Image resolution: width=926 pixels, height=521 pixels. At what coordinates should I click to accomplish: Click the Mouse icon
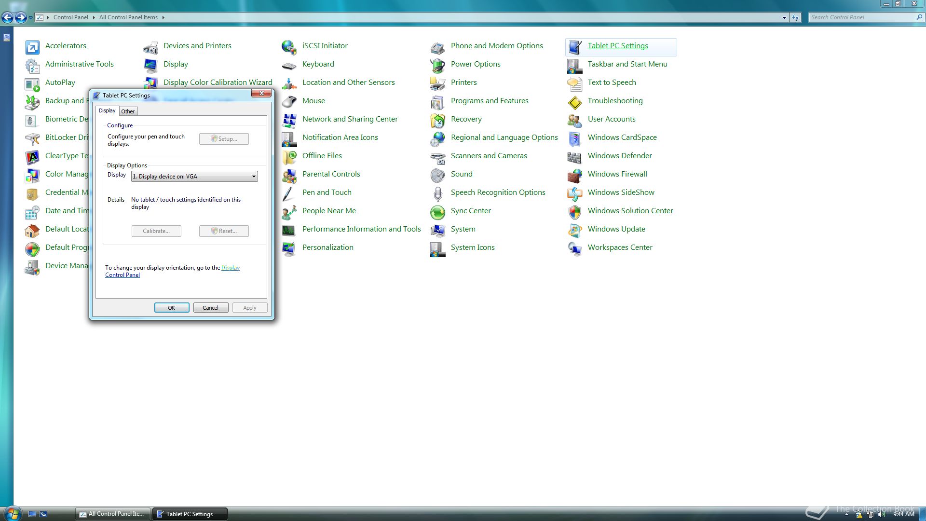(x=289, y=102)
